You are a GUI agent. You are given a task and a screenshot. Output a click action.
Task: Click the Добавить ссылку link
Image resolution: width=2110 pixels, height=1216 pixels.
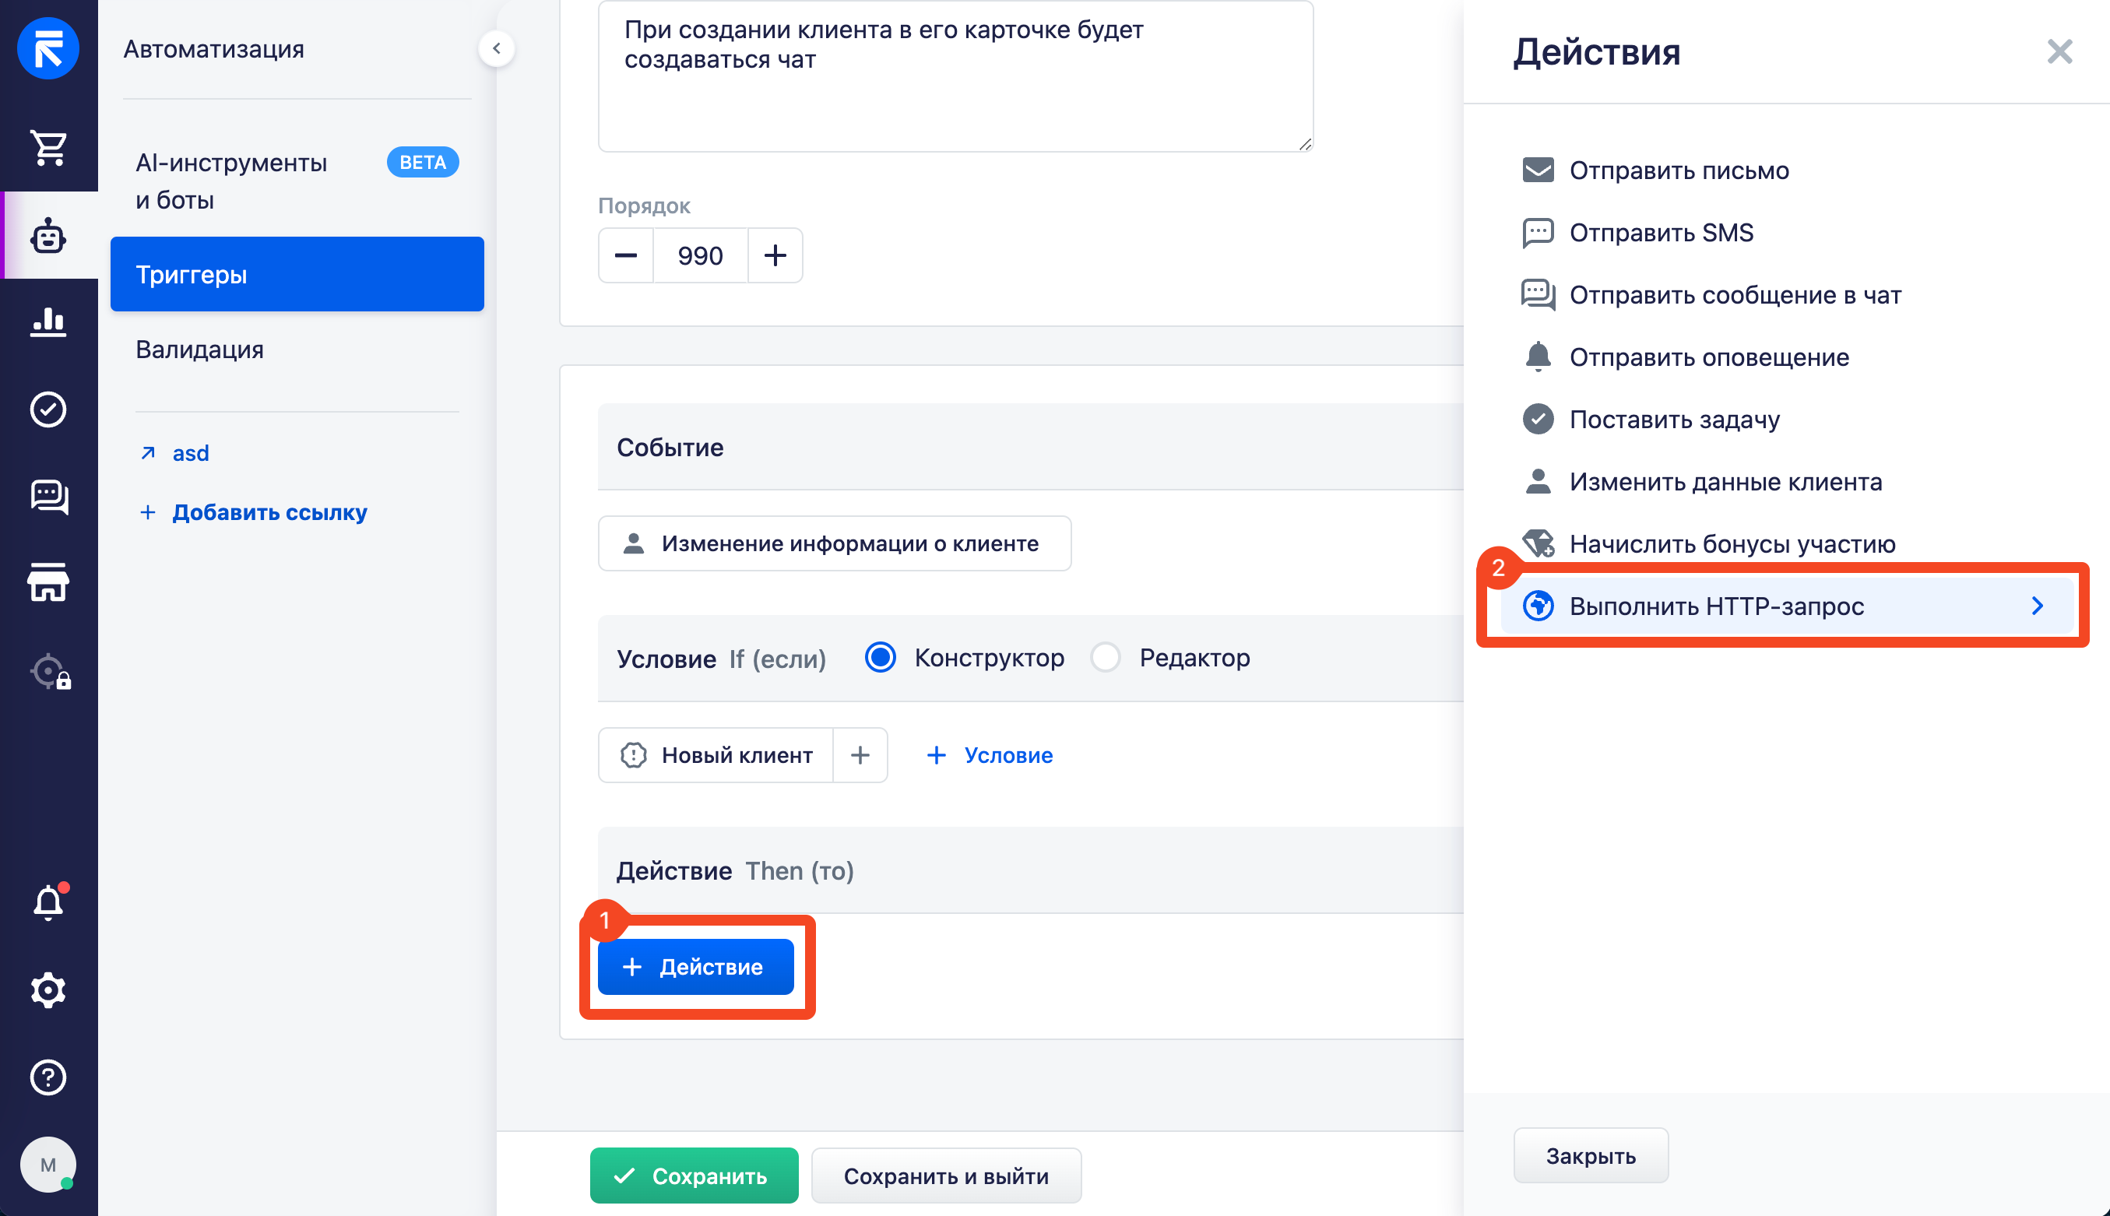(x=269, y=512)
